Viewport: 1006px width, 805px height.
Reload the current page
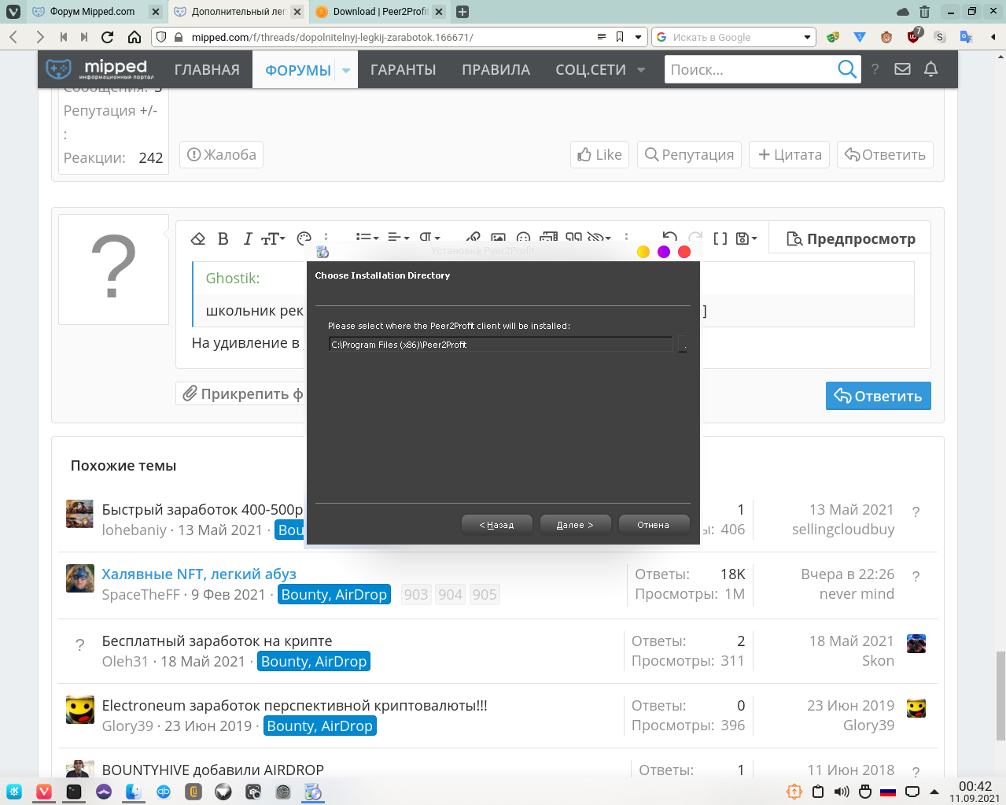pos(108,37)
